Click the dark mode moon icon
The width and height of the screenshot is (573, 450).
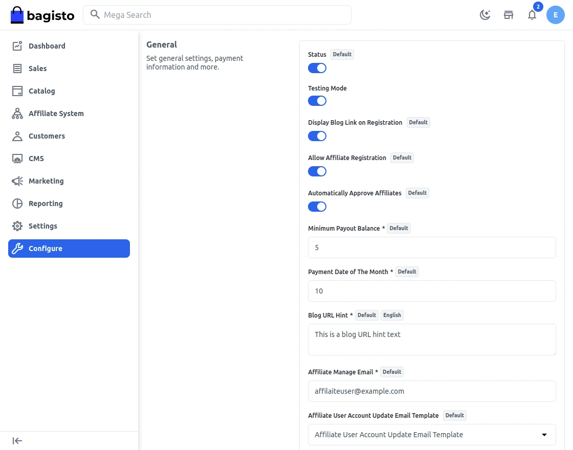[x=485, y=15]
